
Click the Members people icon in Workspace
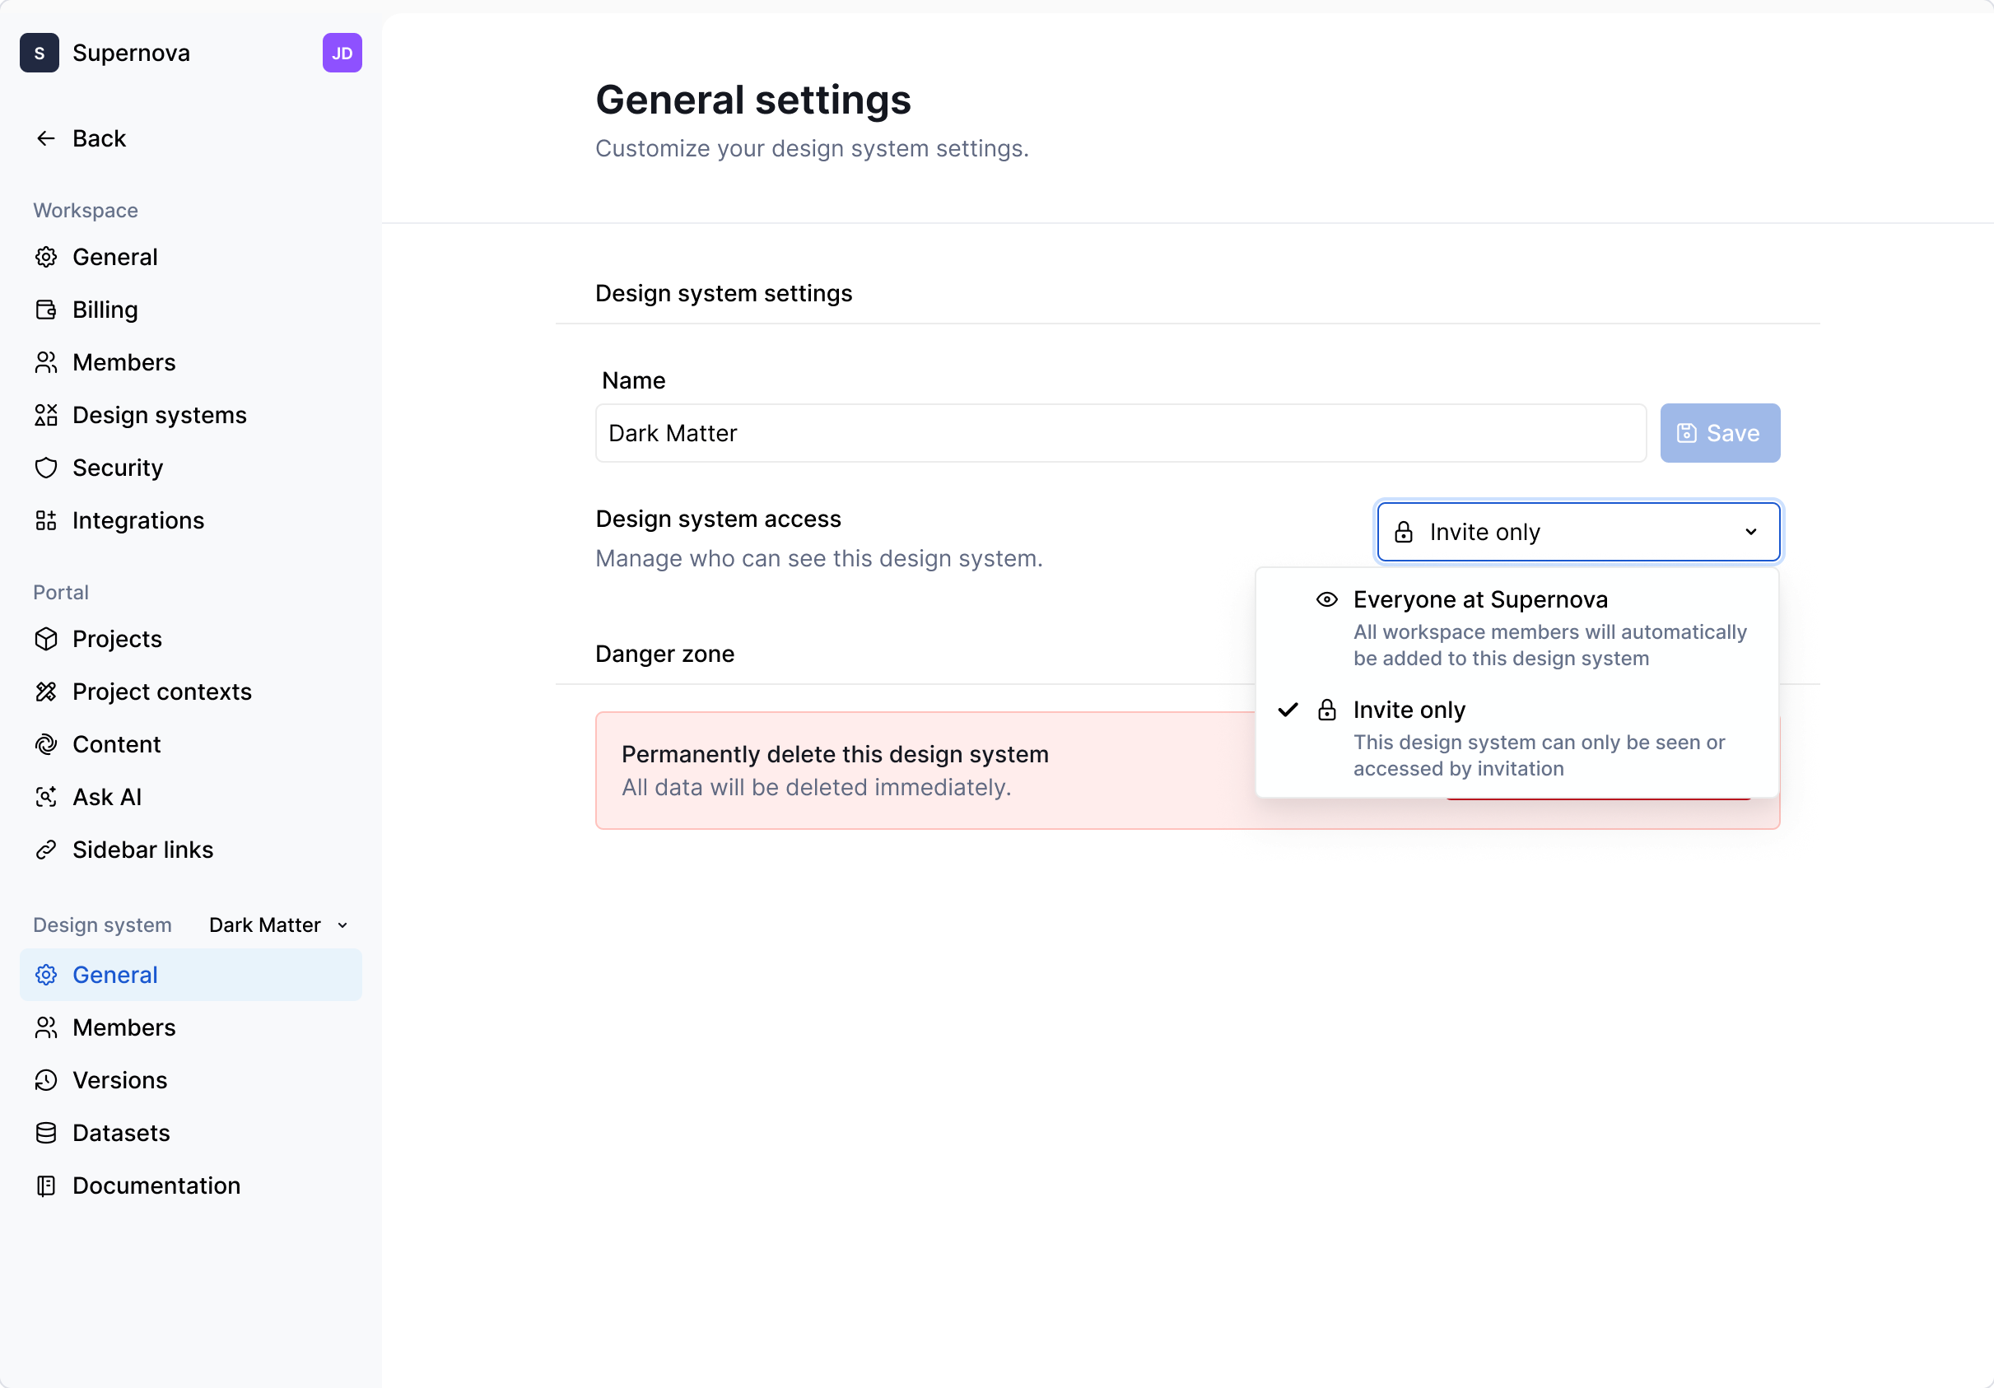pyautogui.click(x=47, y=362)
